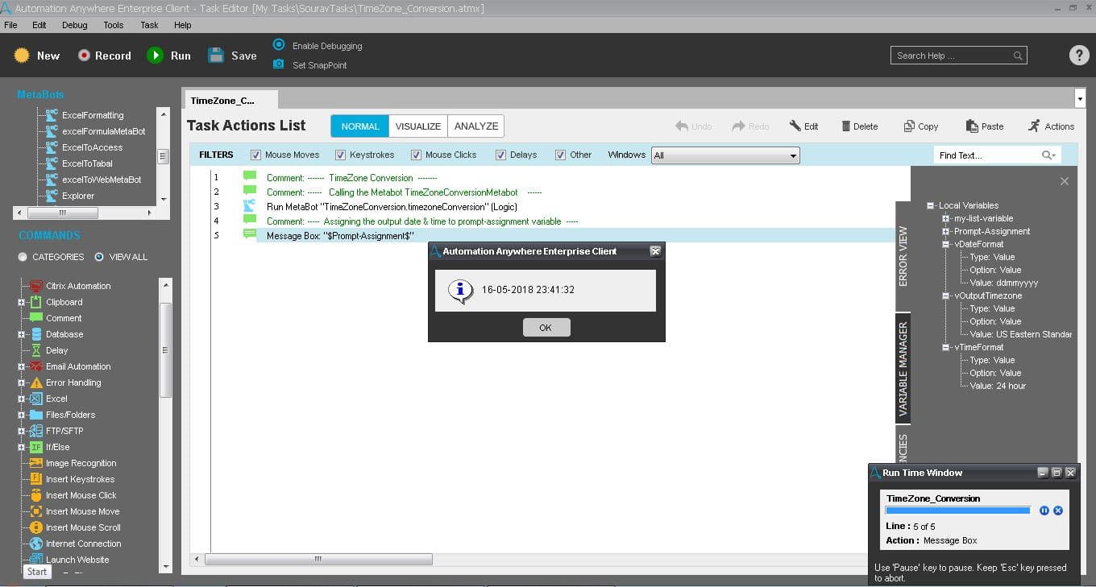Toggle the Mouse Moves filter checkbox
The width and height of the screenshot is (1096, 587).
[x=255, y=155]
